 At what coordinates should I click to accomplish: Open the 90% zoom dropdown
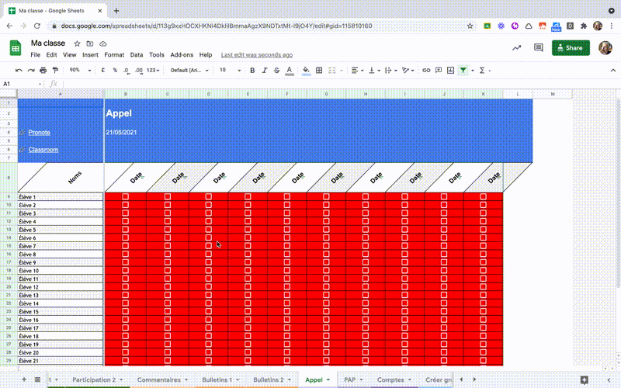point(80,70)
